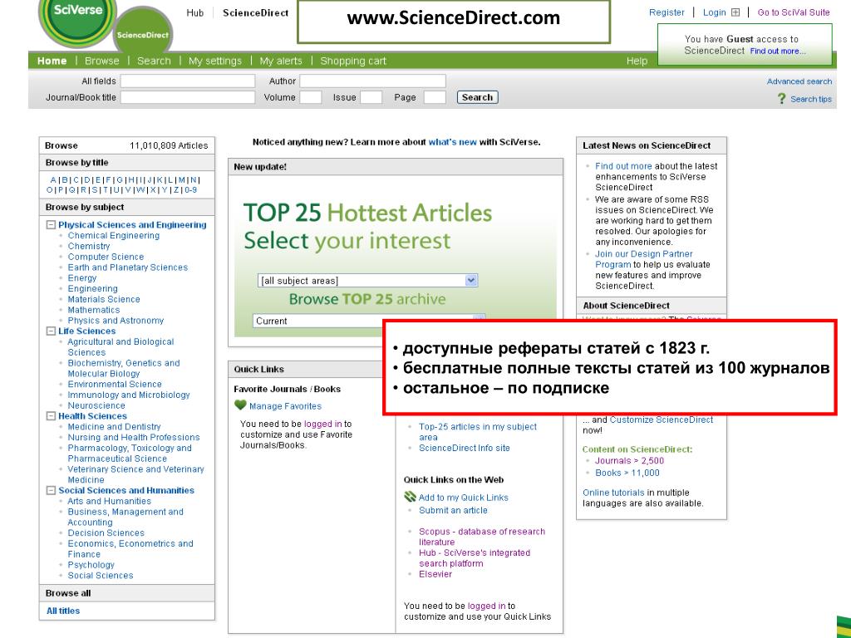Focus the Volume input box
The width and height of the screenshot is (851, 638).
coord(311,97)
